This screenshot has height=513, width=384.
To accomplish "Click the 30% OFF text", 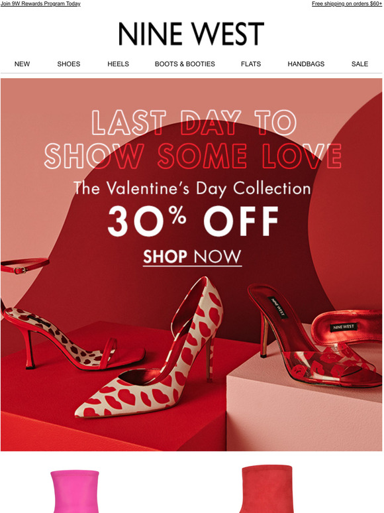I will [193, 221].
